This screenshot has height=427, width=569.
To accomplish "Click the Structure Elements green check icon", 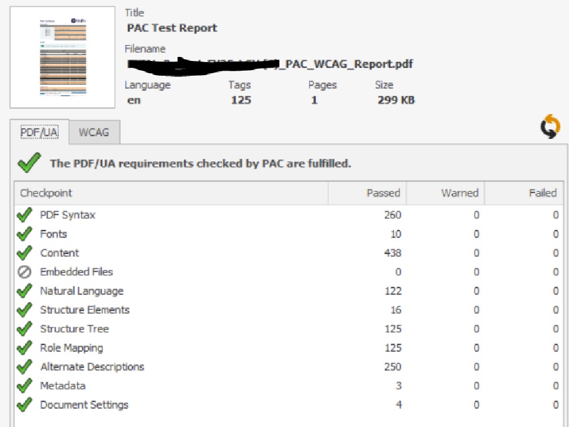I will point(24,309).
